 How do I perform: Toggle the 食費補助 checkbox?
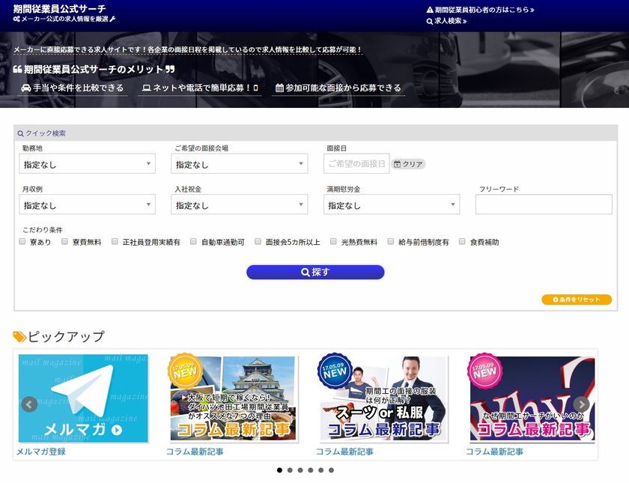click(x=462, y=241)
